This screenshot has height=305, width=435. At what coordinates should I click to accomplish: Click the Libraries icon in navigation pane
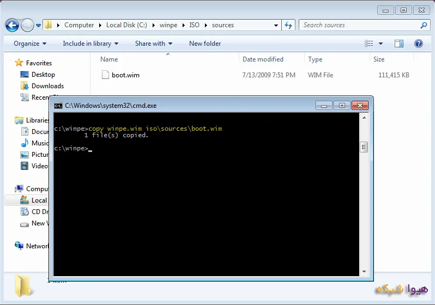point(19,120)
